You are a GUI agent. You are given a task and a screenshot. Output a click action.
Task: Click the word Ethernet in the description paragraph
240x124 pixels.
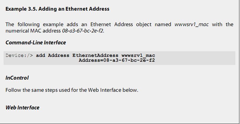(x=101, y=24)
